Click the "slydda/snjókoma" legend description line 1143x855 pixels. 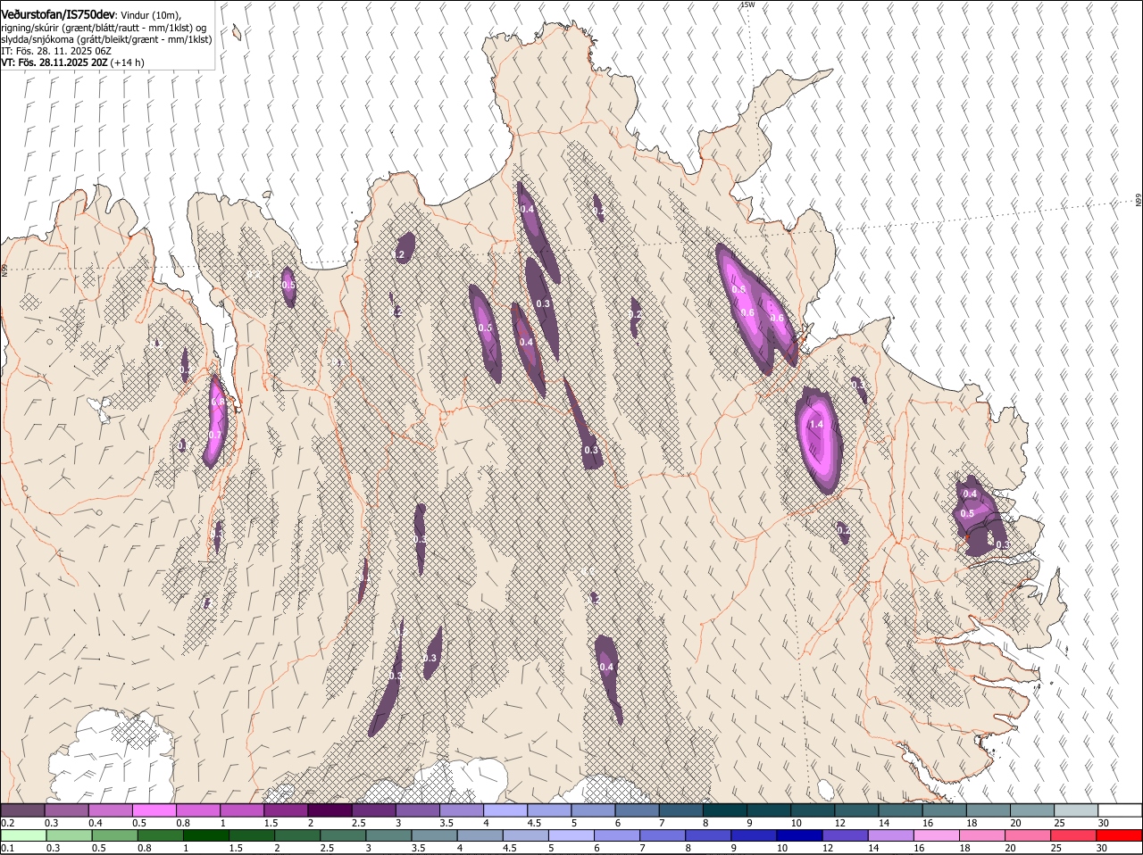click(106, 39)
